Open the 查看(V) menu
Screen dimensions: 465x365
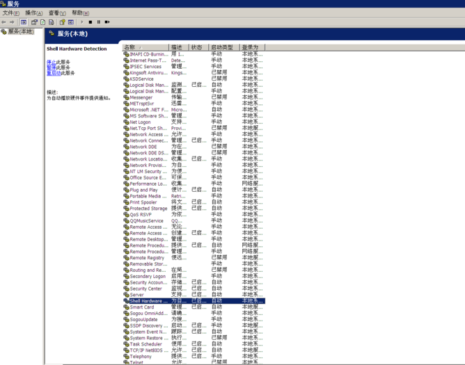[57, 13]
